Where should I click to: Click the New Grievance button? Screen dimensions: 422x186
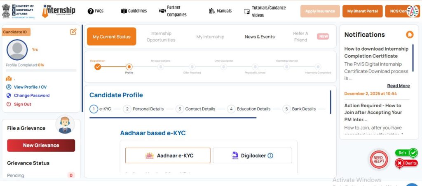tap(41, 145)
